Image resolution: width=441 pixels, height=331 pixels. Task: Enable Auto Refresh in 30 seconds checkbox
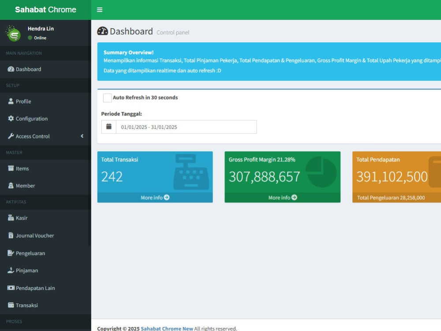click(107, 98)
